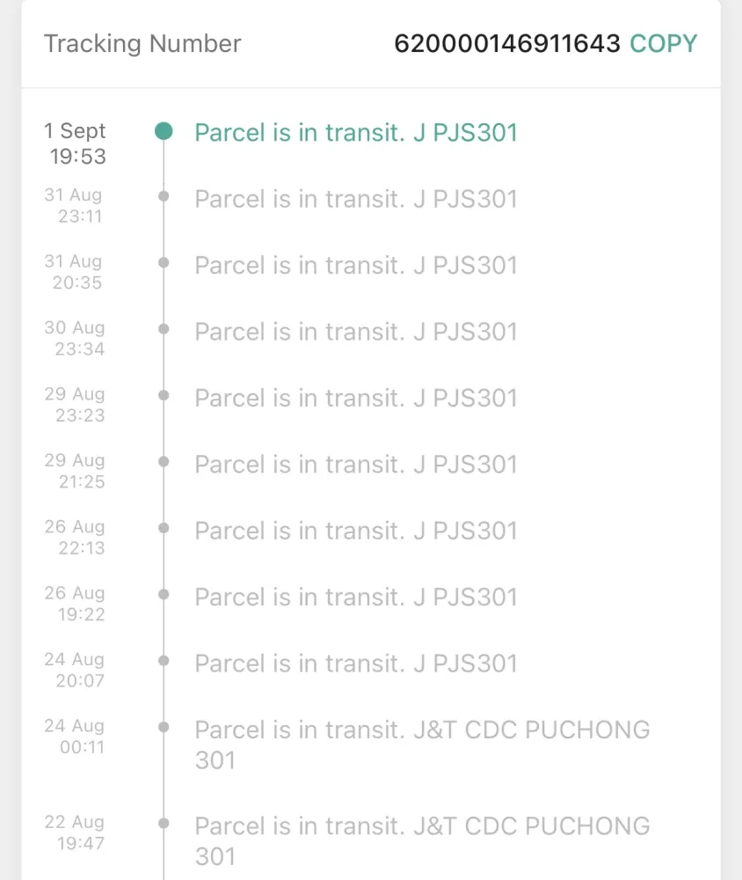Open the 22 Aug J&T CDC PUCHONG entry
Screen dimensions: 742x880
(422, 840)
